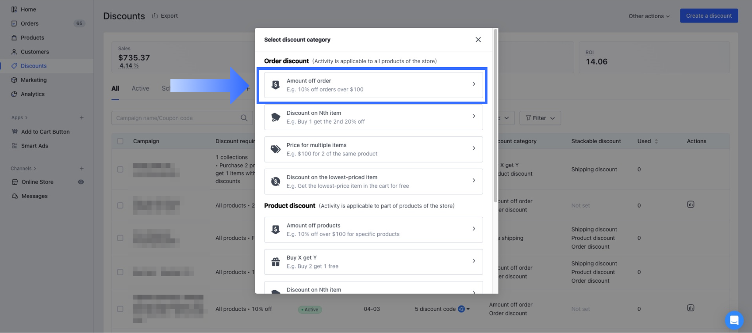Expand the 5 discount code arrow

click(468, 309)
